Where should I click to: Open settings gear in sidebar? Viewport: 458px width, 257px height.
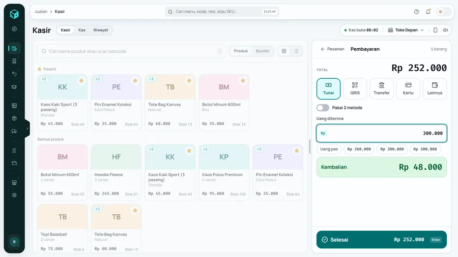14,195
